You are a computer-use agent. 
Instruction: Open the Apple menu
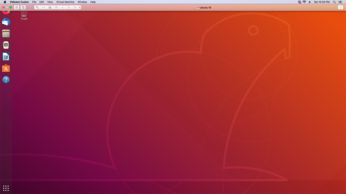pyautogui.click(x=5, y=2)
